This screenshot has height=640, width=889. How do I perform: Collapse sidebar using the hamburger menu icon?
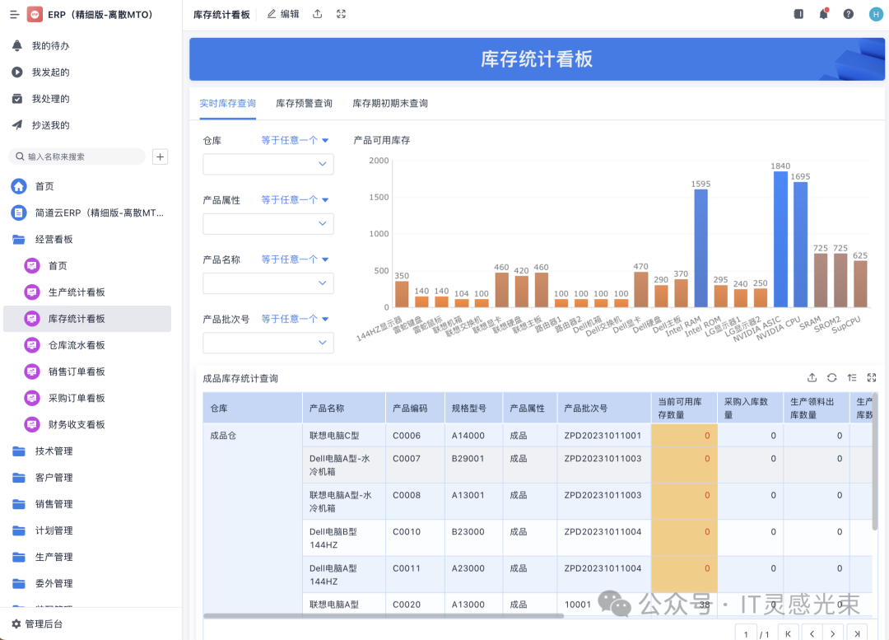click(14, 15)
